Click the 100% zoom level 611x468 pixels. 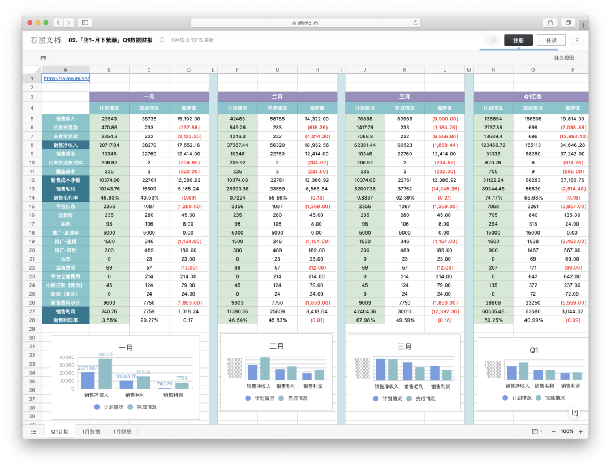567,431
